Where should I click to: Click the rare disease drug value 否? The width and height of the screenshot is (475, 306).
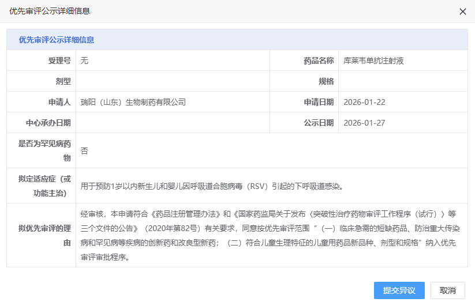click(84, 150)
